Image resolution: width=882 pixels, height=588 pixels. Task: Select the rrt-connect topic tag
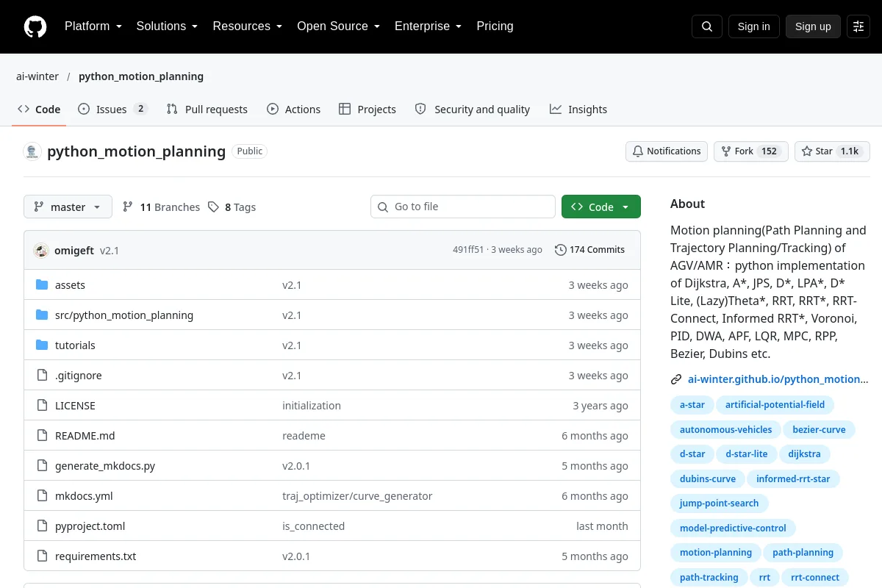click(x=815, y=578)
